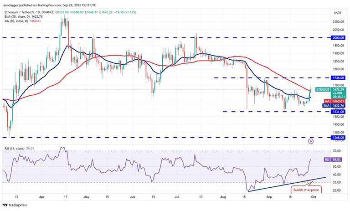Select the RSI bullish divergence trendline
The height and width of the screenshot is (211, 350).
(287, 184)
